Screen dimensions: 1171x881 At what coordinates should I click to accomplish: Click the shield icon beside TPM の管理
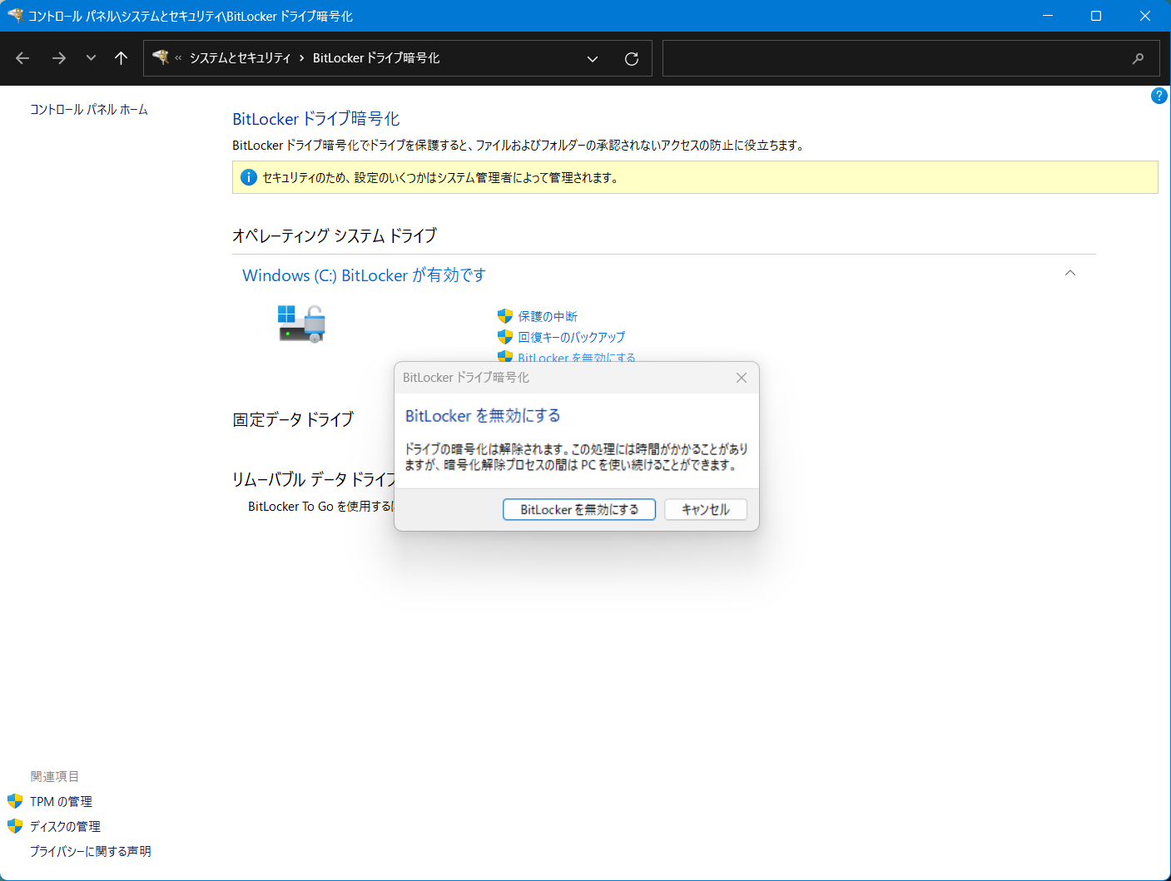pyautogui.click(x=15, y=801)
